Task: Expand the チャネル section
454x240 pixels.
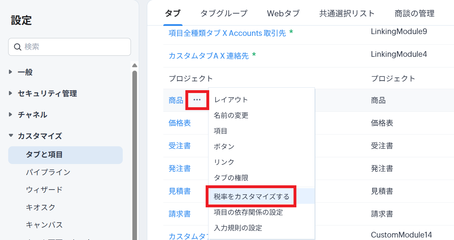Action: point(11,115)
